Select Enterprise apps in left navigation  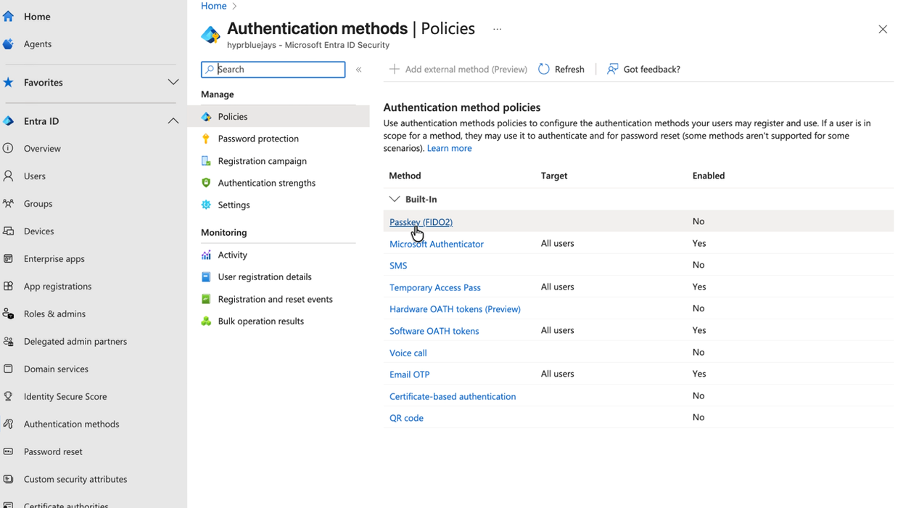(x=54, y=258)
